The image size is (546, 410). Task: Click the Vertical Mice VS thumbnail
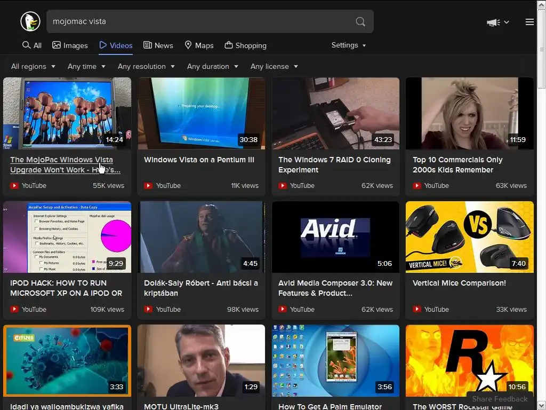pyautogui.click(x=469, y=237)
